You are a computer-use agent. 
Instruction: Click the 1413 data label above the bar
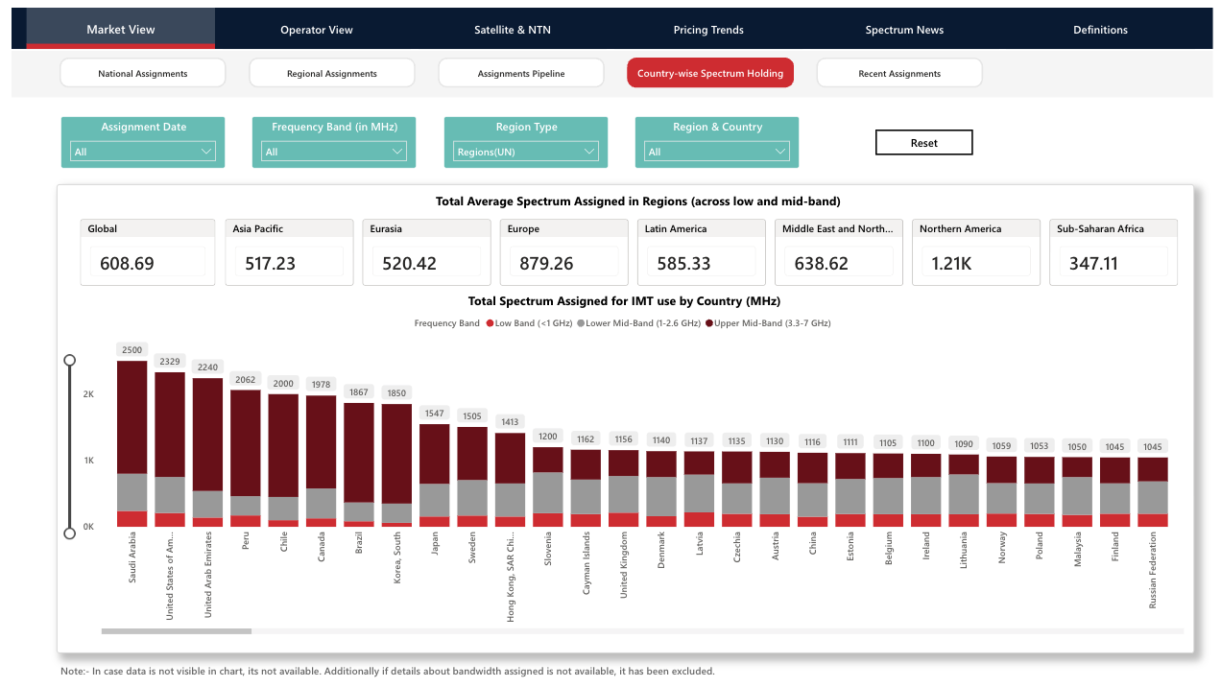pos(511,421)
